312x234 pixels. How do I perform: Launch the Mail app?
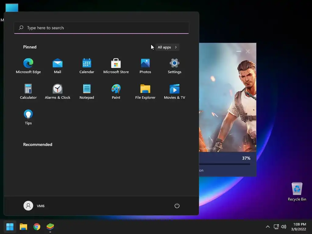(x=58, y=66)
